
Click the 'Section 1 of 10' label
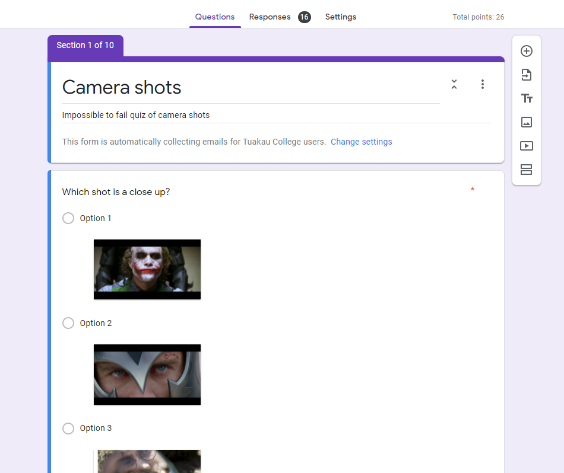(85, 45)
